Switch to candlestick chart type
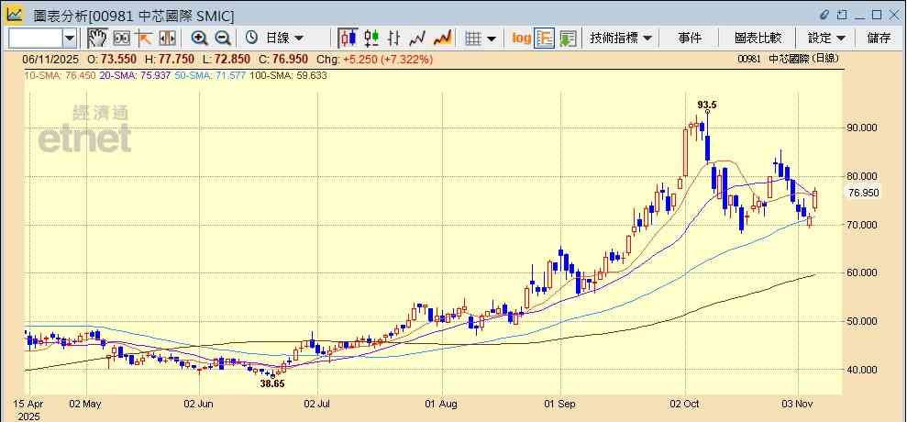 pyautogui.click(x=348, y=38)
